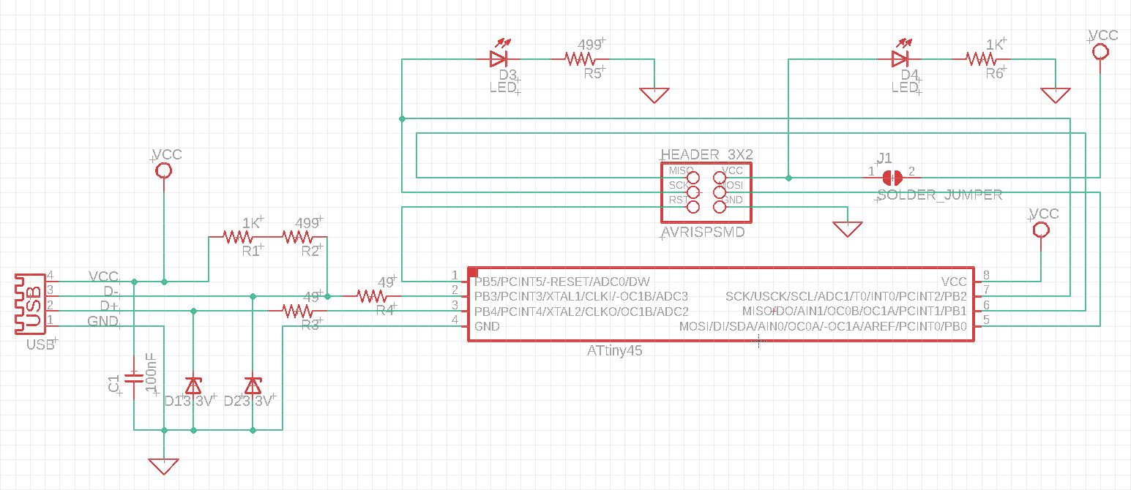Select resistor R5 symbol
Screen dimensions: 1131x490
[x=578, y=59]
